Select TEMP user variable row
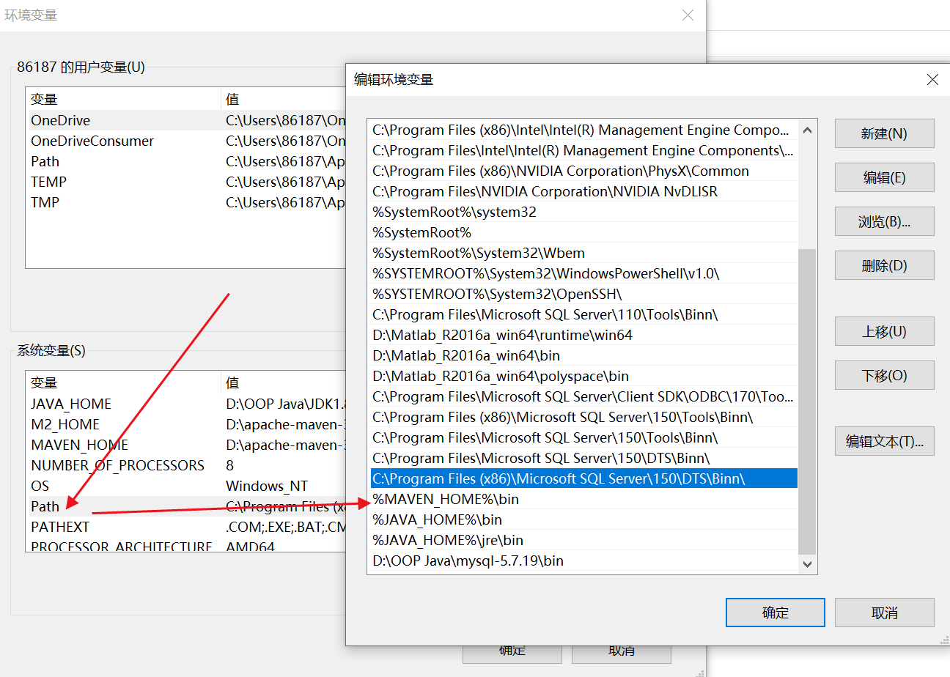 coord(186,182)
